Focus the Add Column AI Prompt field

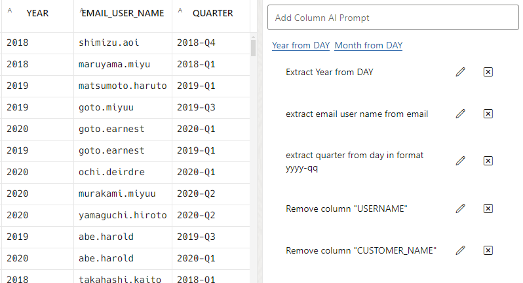pos(393,18)
